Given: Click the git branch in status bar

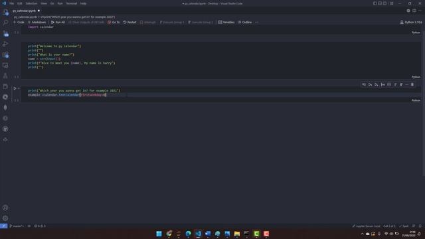Looking at the screenshot, I should pos(17,226).
